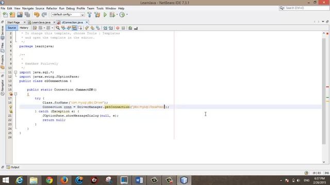Go to Find Next Occurrence icon
This screenshot has width=330, height=185.
(69, 28)
